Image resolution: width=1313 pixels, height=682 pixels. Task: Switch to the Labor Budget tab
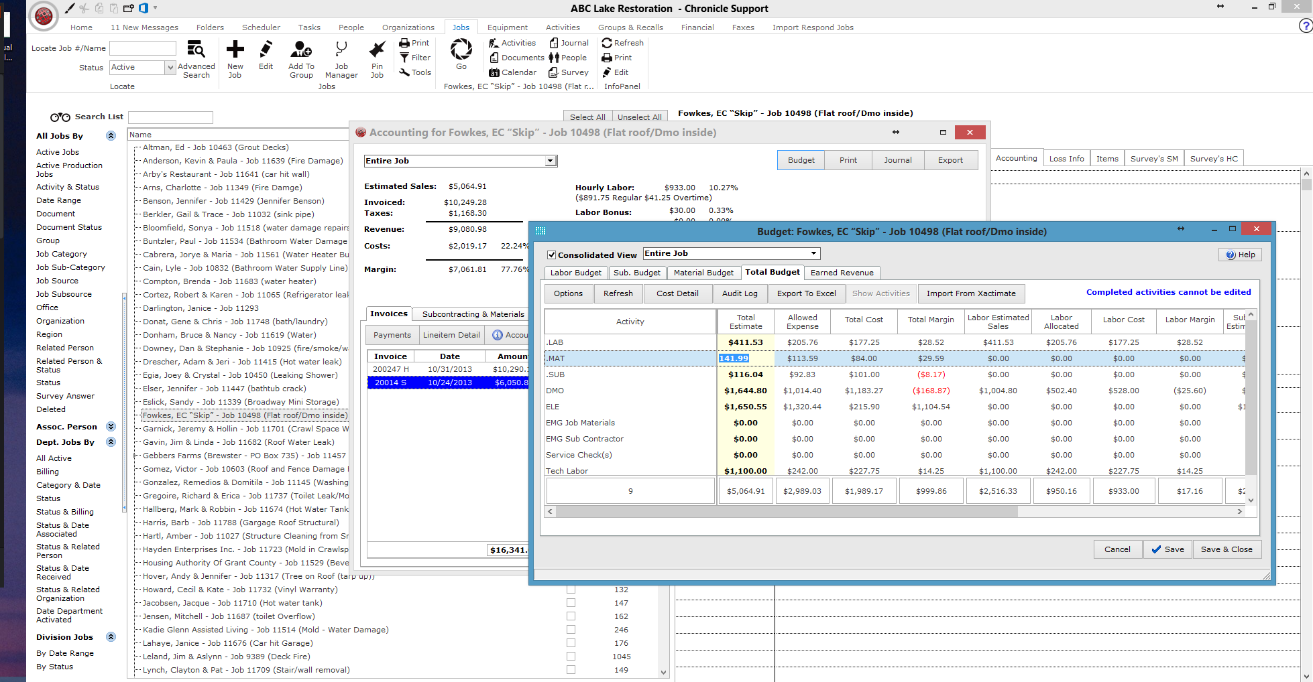pyautogui.click(x=575, y=273)
